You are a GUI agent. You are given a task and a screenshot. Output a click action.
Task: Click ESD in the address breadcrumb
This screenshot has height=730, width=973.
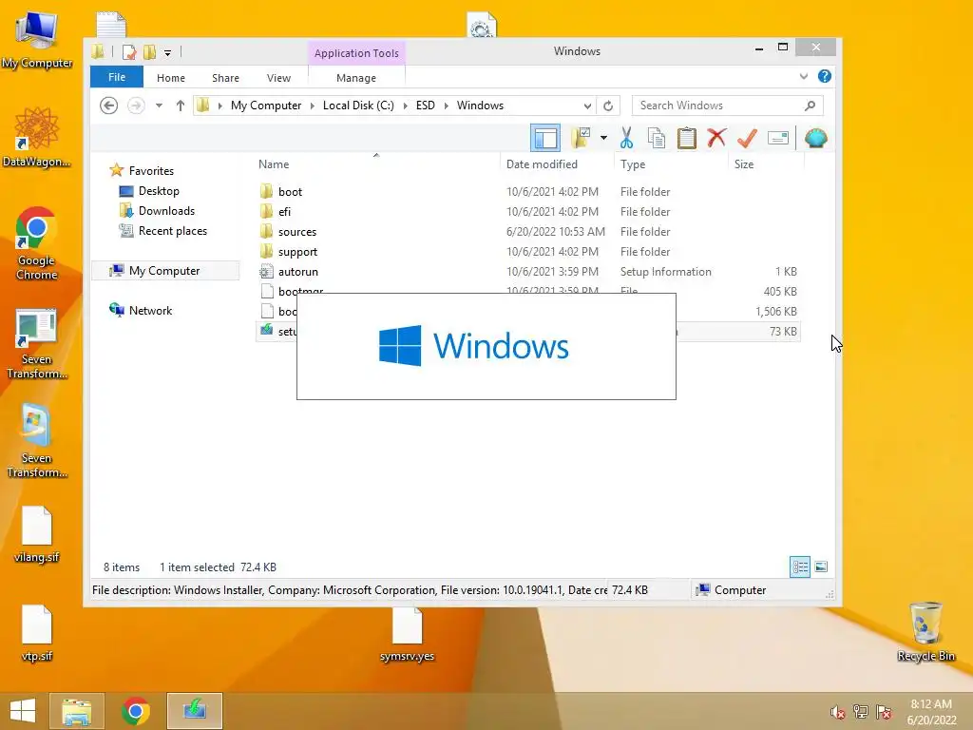pyautogui.click(x=425, y=106)
